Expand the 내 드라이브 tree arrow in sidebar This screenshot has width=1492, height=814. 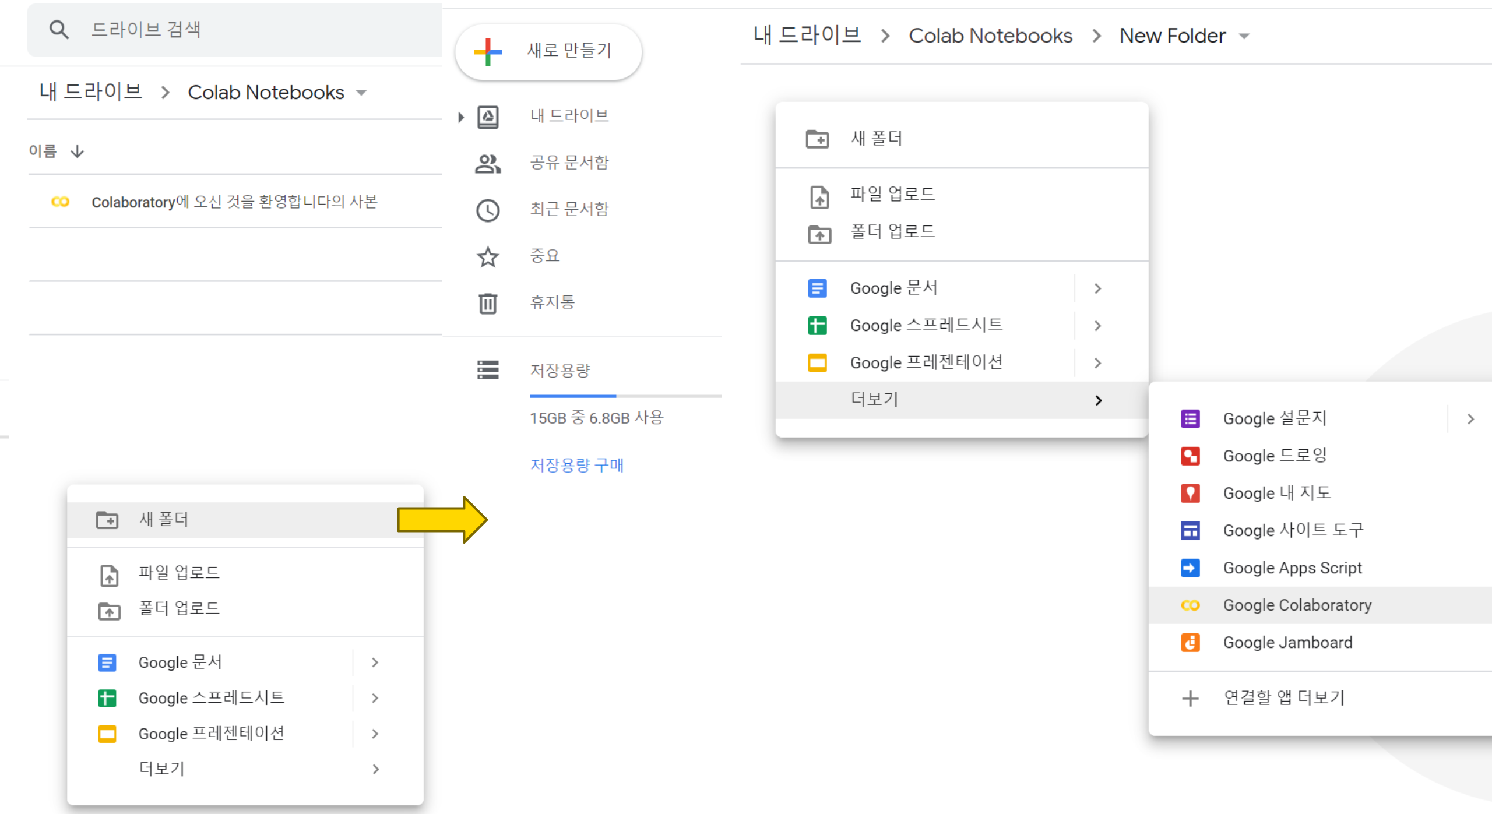click(x=461, y=117)
